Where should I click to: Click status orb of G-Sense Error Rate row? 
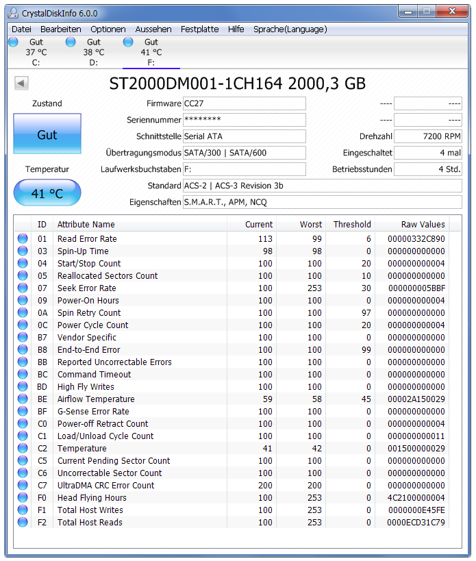click(x=23, y=411)
